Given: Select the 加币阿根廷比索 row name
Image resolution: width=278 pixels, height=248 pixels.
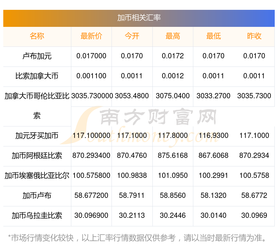Looking at the screenshot, I should [x=37, y=156].
